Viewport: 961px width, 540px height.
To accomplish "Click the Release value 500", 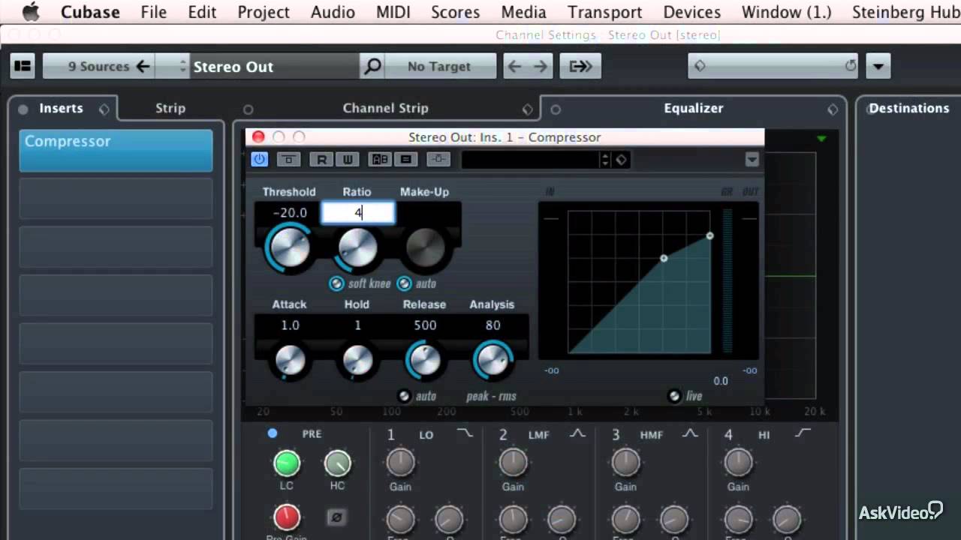I will click(425, 325).
